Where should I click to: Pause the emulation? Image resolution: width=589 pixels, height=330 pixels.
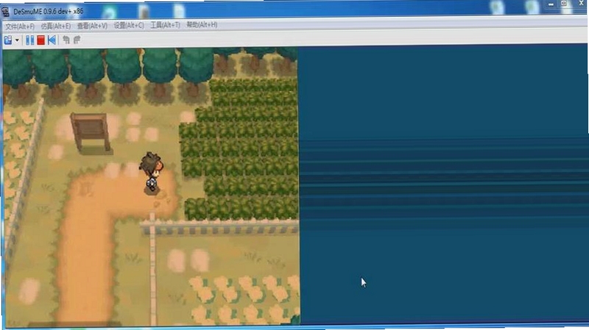tap(30, 40)
